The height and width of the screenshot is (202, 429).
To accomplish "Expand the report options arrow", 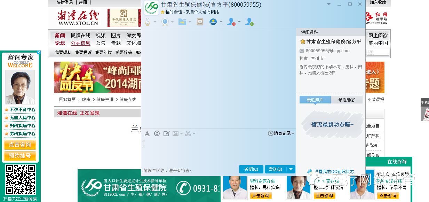I will 221,22.
